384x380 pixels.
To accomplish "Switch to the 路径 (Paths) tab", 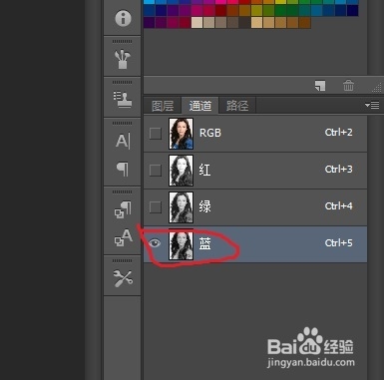I will pyautogui.click(x=237, y=106).
